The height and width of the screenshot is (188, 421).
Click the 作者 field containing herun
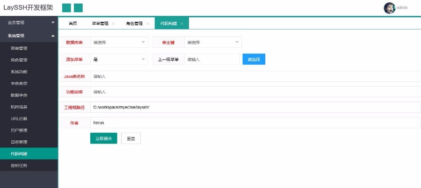(x=255, y=123)
